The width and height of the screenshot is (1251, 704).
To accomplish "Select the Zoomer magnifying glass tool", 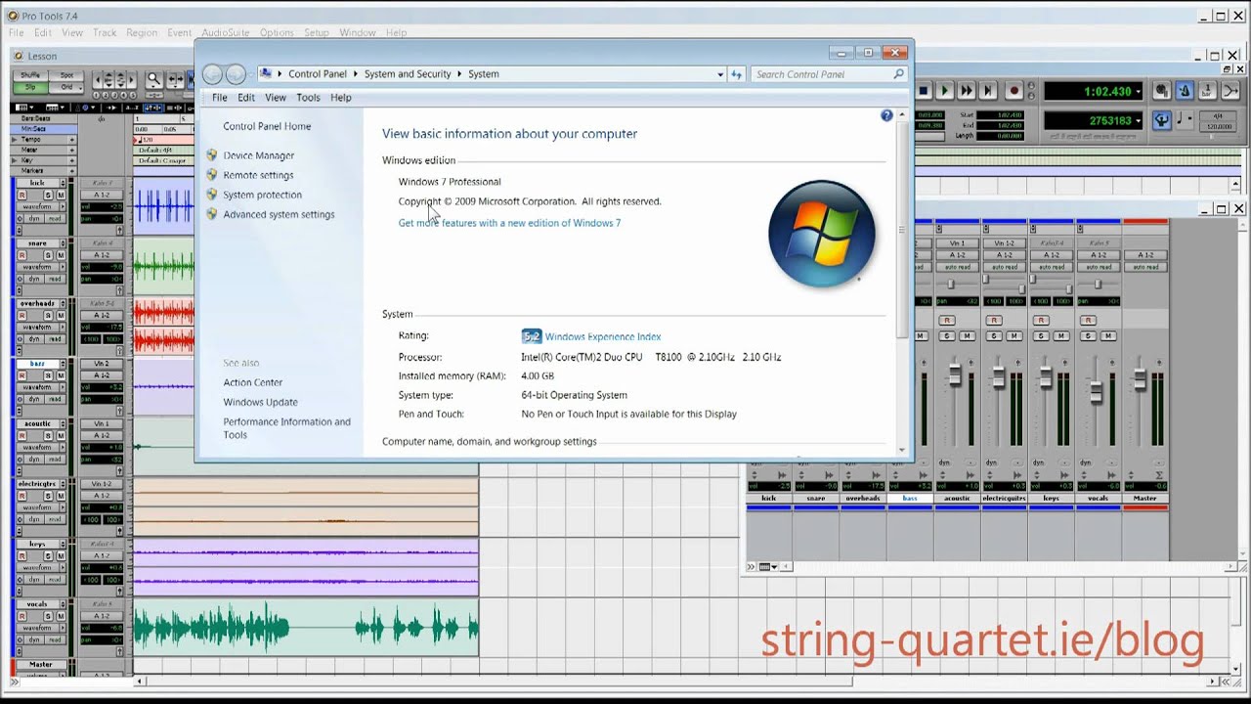I will pos(153,80).
